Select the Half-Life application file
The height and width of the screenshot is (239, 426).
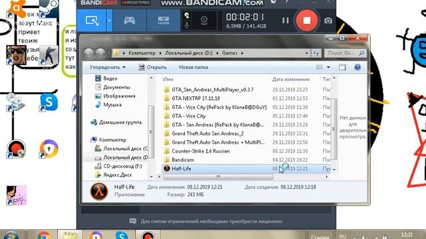pyautogui.click(x=246, y=169)
